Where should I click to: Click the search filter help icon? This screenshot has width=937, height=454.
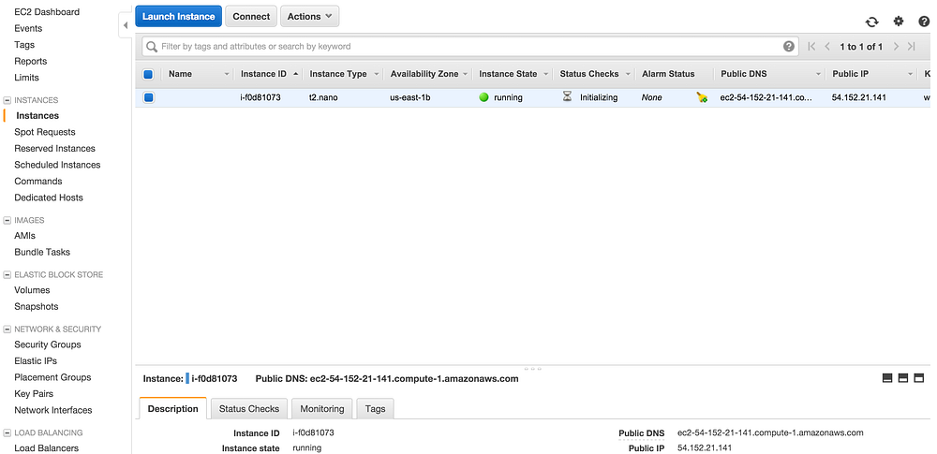pos(789,46)
